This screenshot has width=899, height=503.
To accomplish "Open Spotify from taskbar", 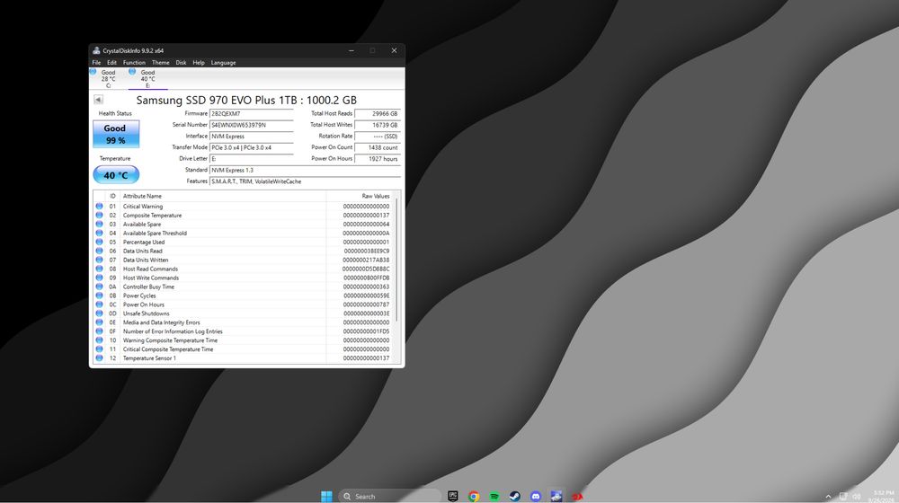I will click(x=494, y=496).
